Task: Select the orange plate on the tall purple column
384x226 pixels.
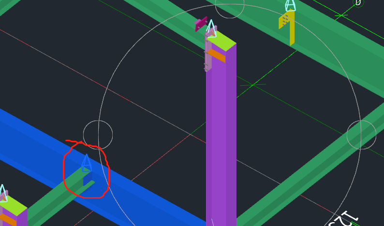Action: tap(216, 56)
